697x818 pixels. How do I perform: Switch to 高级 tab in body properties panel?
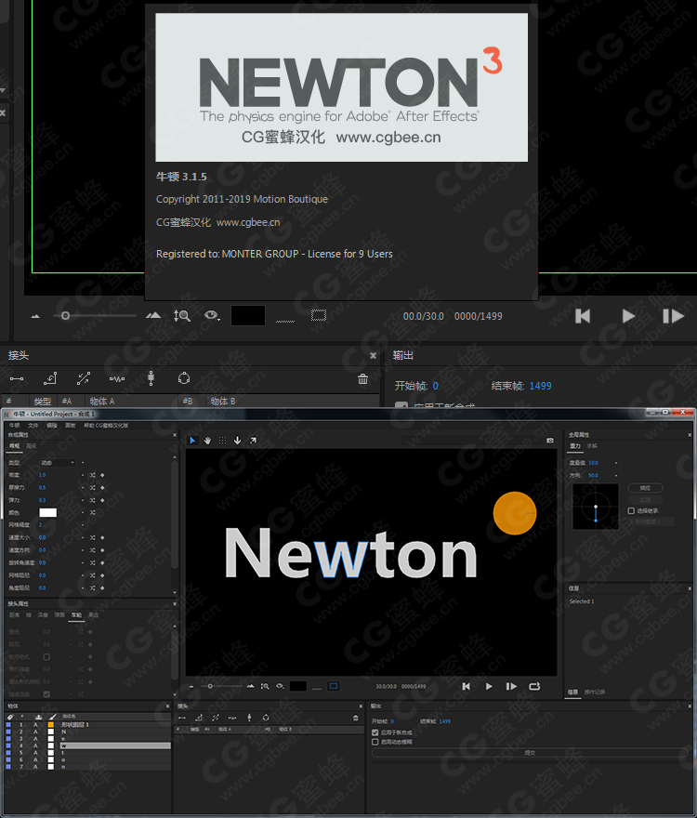point(32,446)
